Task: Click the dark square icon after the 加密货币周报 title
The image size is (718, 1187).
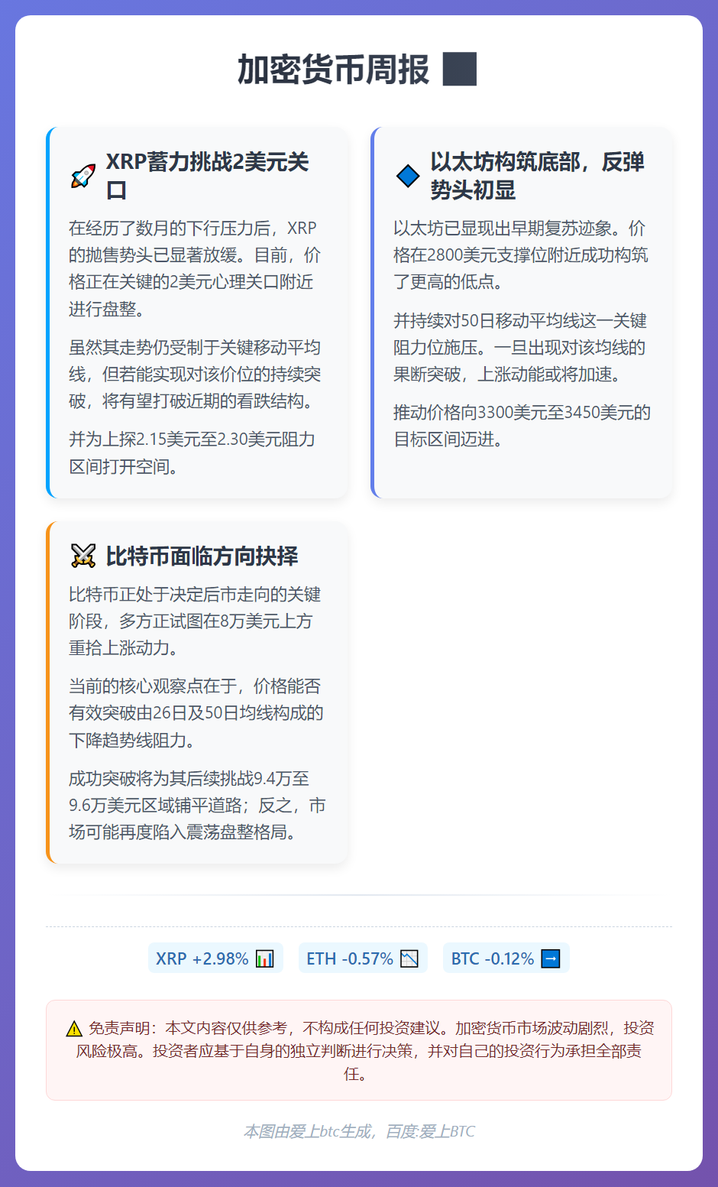Action: coord(460,69)
